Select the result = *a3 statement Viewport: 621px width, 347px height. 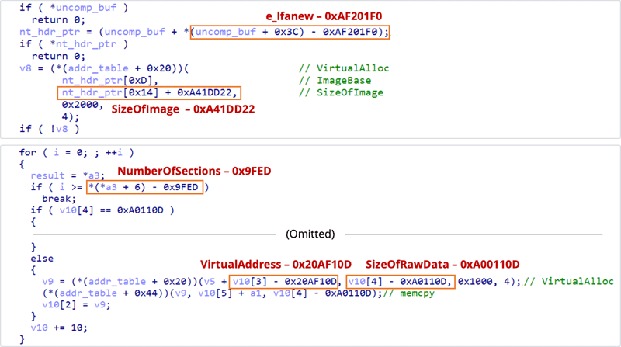[x=66, y=177]
